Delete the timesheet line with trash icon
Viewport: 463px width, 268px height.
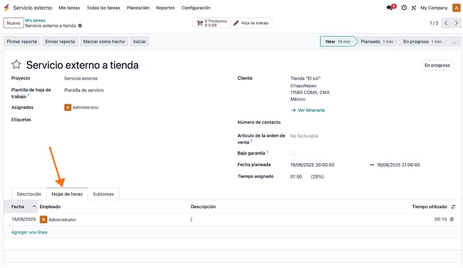coord(452,220)
